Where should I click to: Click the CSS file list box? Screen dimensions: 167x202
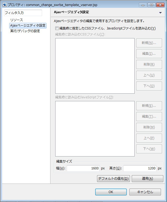tap(95, 66)
